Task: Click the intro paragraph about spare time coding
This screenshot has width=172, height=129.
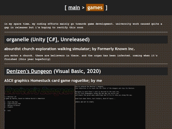Action: (x=83, y=25)
